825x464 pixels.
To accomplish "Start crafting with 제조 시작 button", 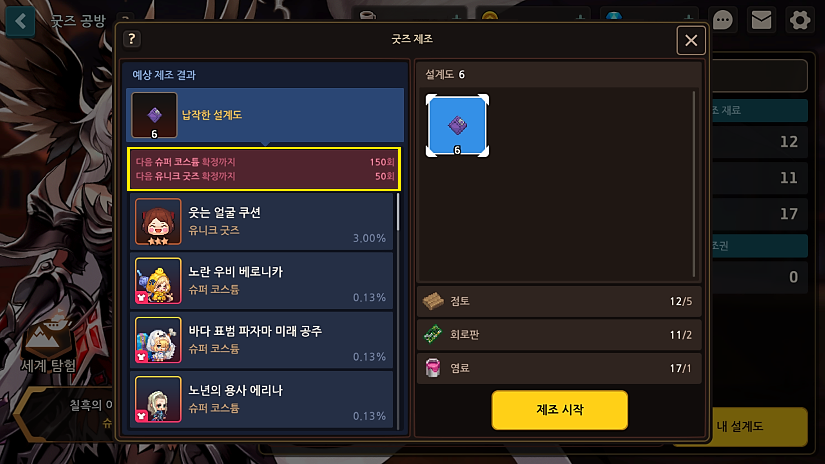I will click(x=560, y=410).
